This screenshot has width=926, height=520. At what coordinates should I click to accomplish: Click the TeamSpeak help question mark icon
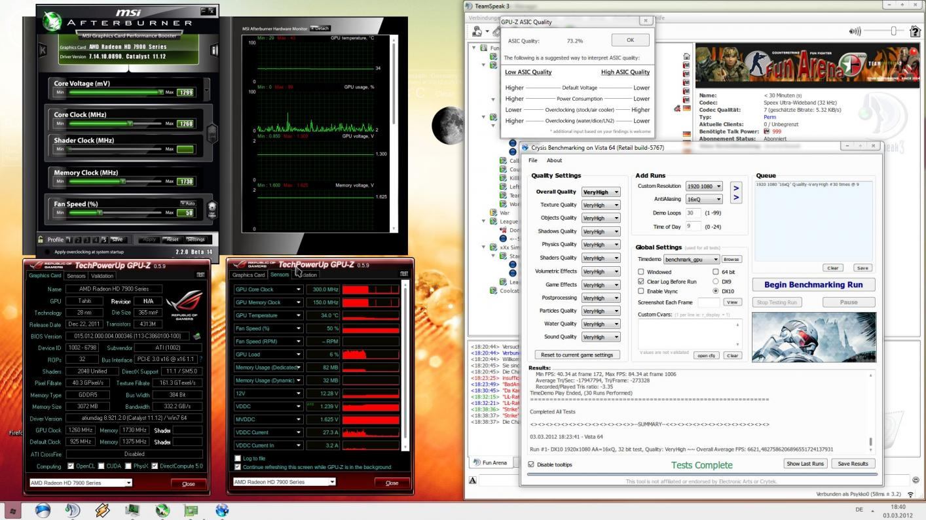coord(915,31)
